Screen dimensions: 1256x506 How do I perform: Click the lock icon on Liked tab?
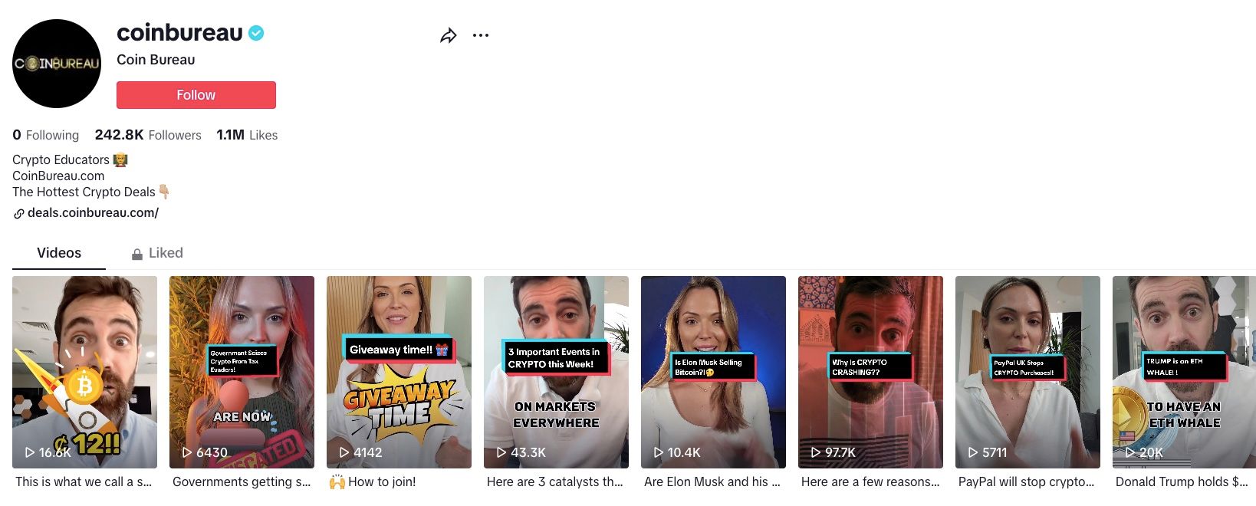[x=137, y=254]
